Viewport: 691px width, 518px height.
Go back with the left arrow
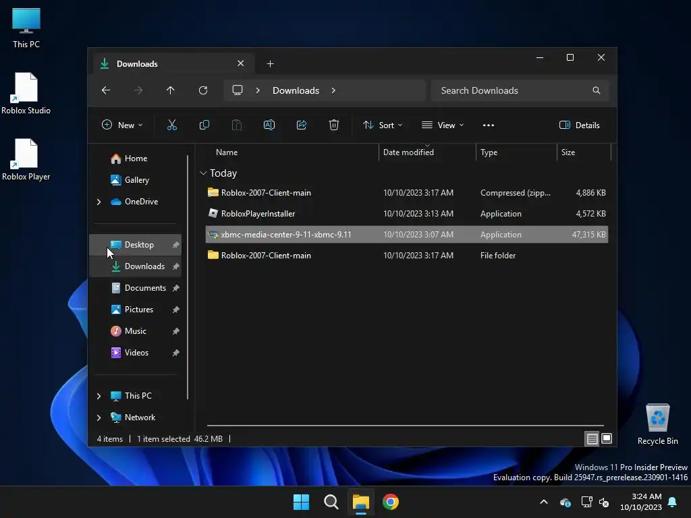click(106, 90)
